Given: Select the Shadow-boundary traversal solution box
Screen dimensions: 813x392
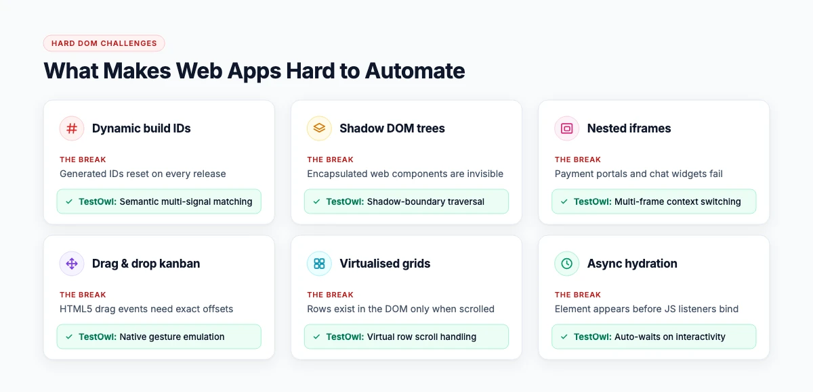Looking at the screenshot, I should point(406,201).
